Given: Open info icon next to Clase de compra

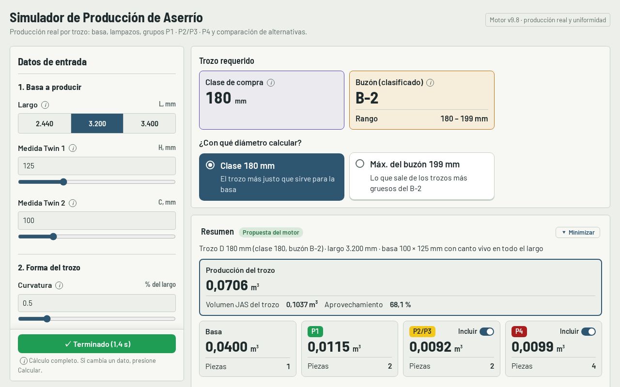Looking at the screenshot, I should [x=271, y=83].
